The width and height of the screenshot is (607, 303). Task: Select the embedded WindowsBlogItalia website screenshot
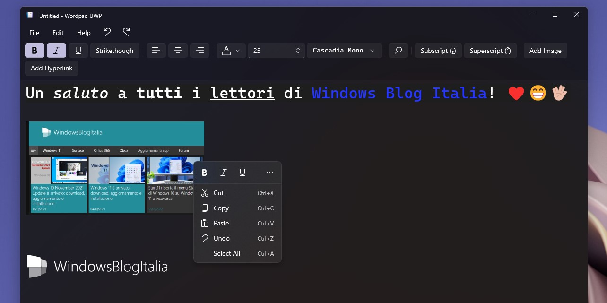pos(115,168)
